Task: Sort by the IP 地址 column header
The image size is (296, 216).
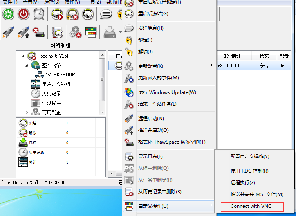Action: pyautogui.click(x=232, y=56)
